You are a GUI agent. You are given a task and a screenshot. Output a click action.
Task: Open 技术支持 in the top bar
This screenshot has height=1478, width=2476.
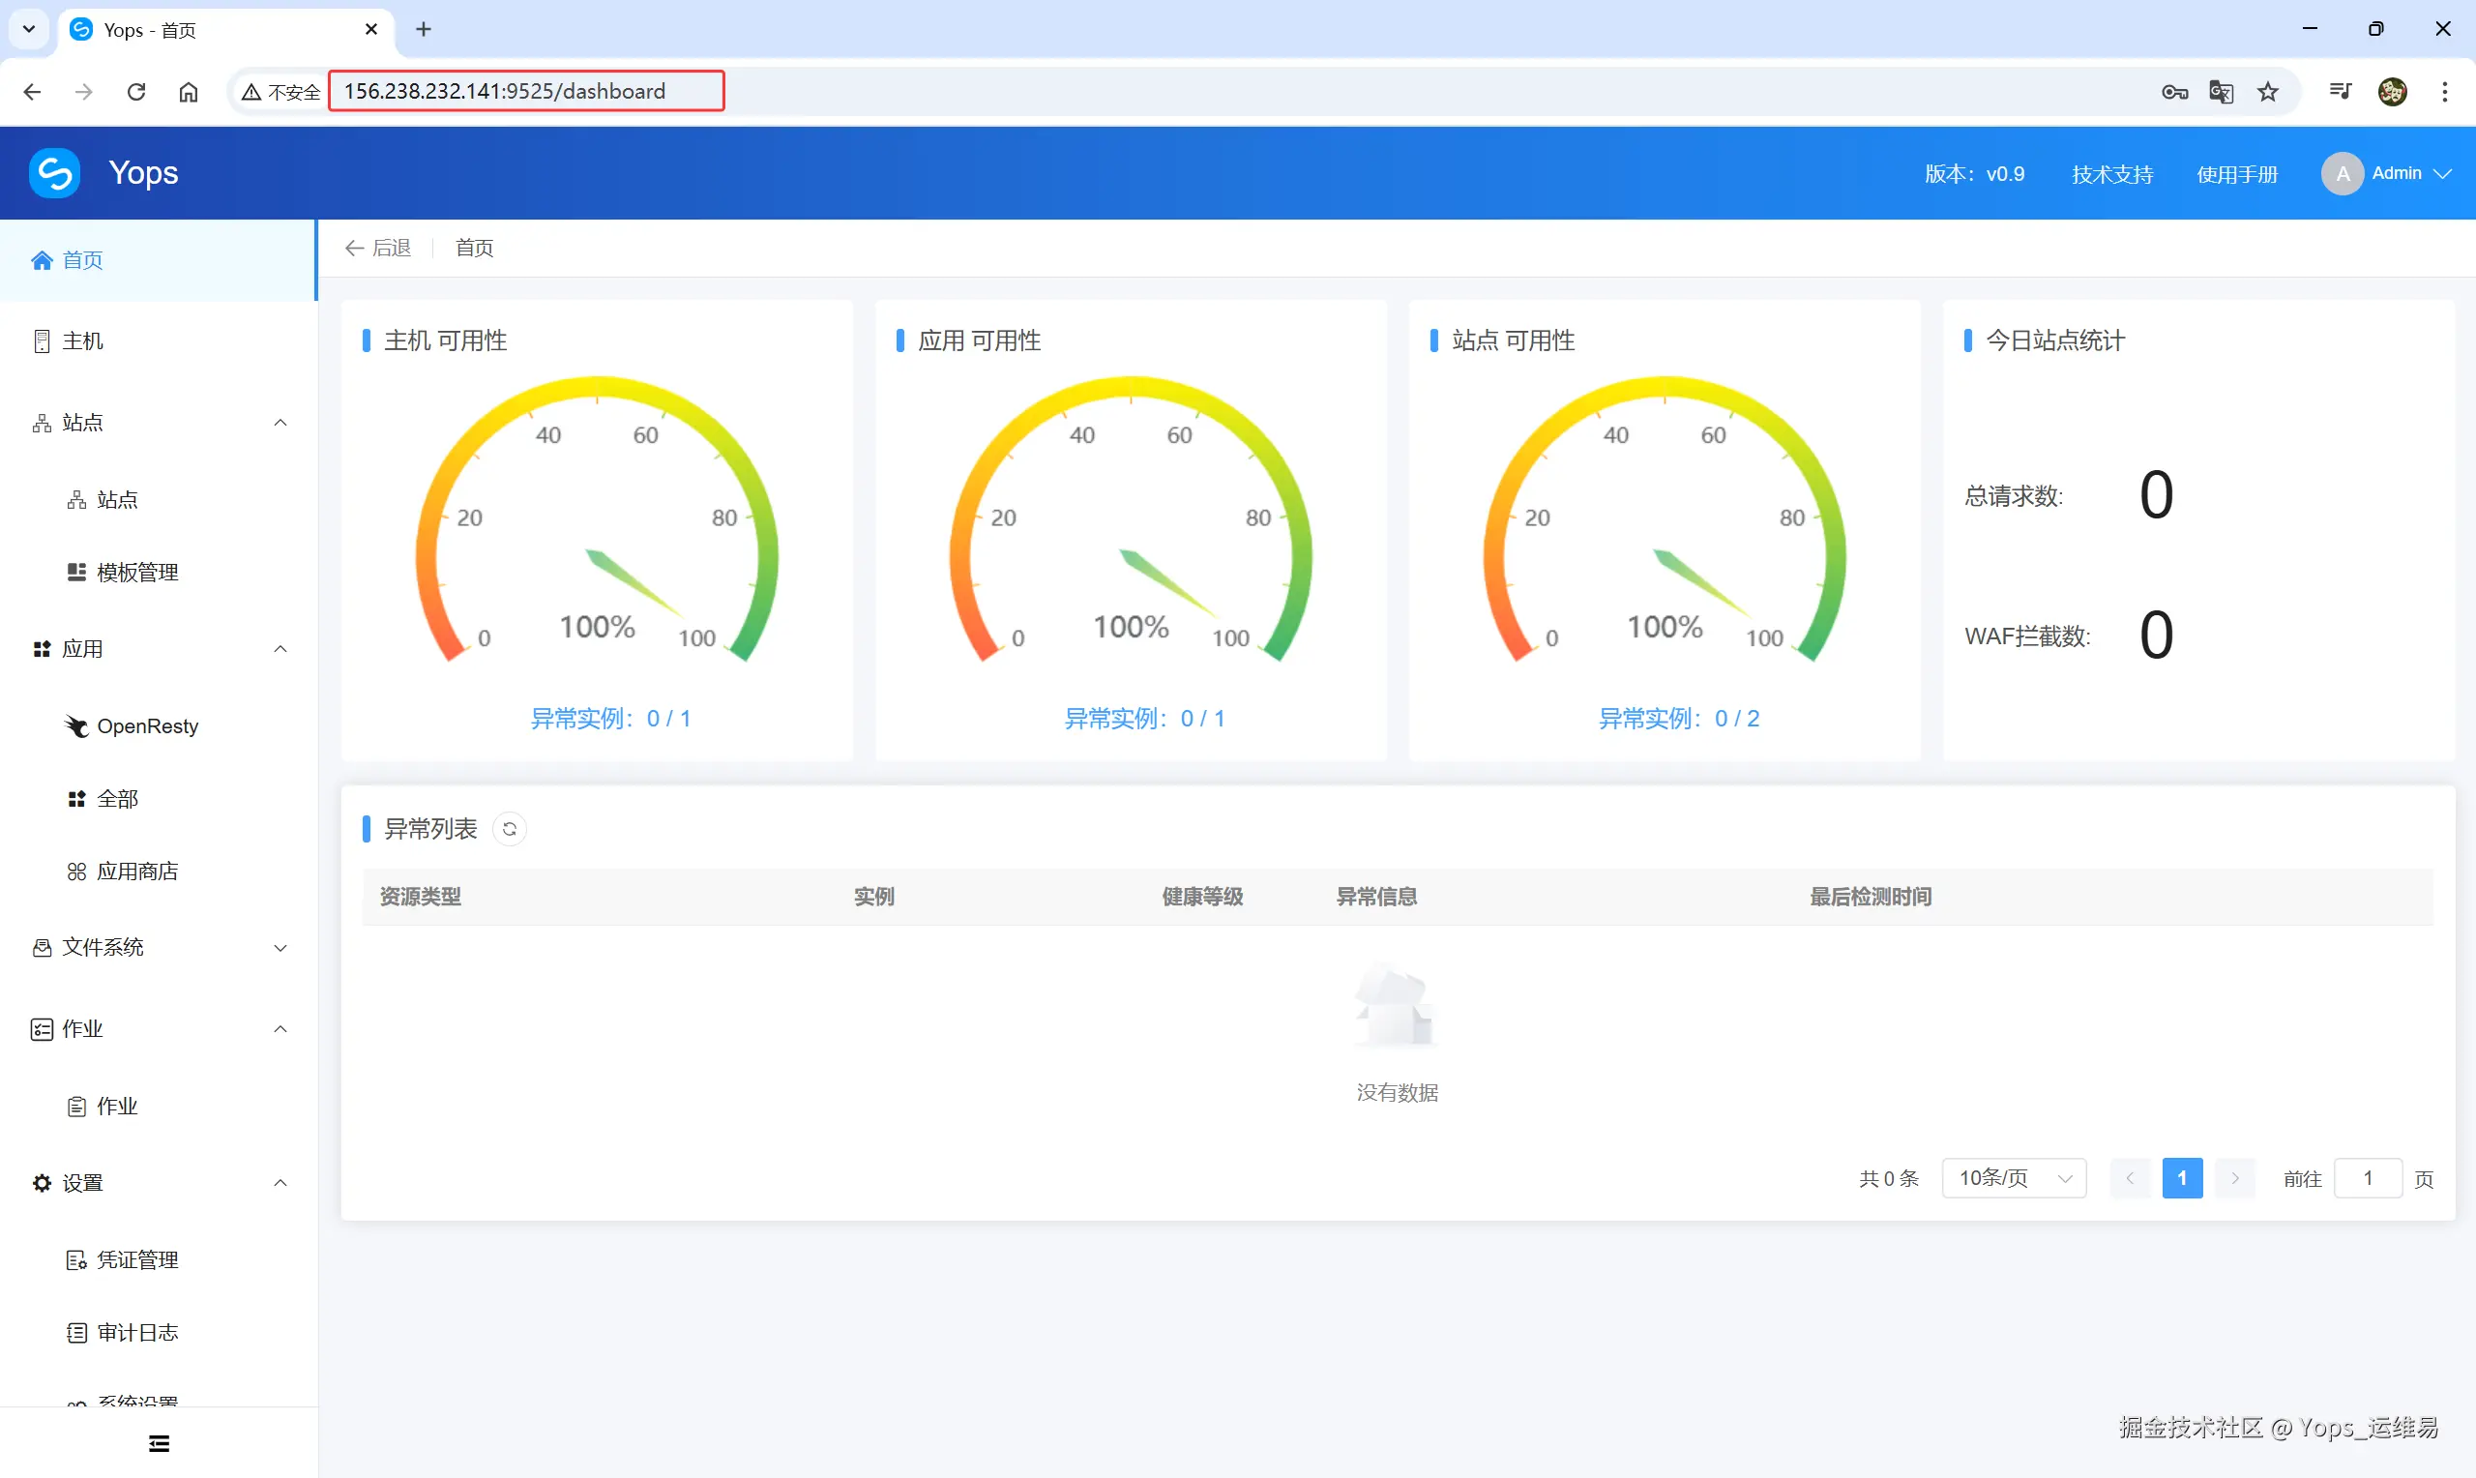(2111, 173)
